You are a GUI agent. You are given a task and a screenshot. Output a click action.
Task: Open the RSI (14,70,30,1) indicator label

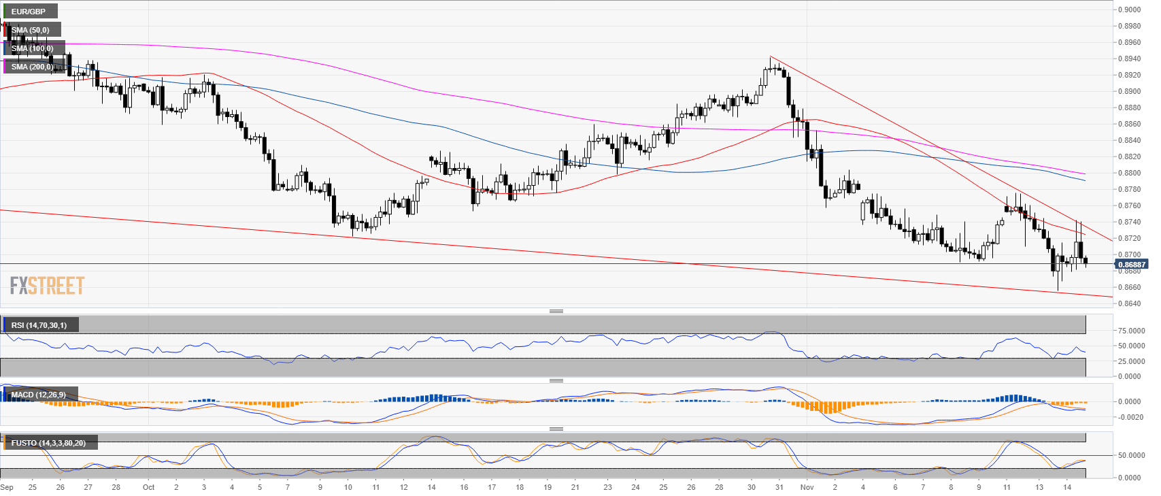[41, 325]
